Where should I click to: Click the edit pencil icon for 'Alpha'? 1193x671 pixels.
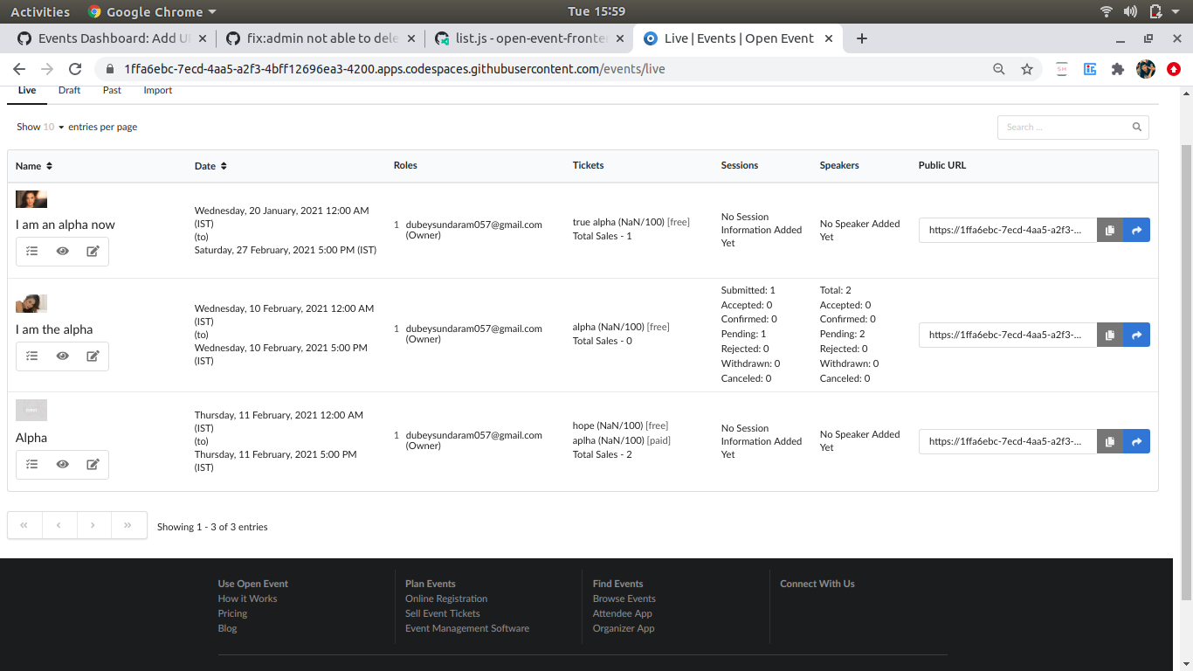(93, 464)
